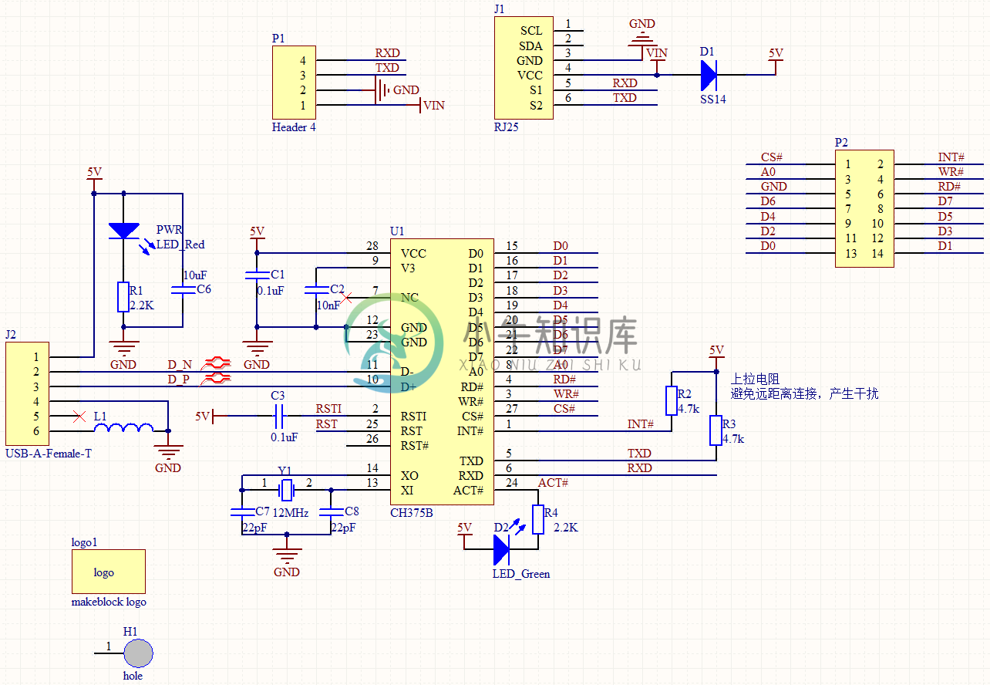Select the J1 RJ25 connector body
The image size is (990, 685).
tap(524, 68)
